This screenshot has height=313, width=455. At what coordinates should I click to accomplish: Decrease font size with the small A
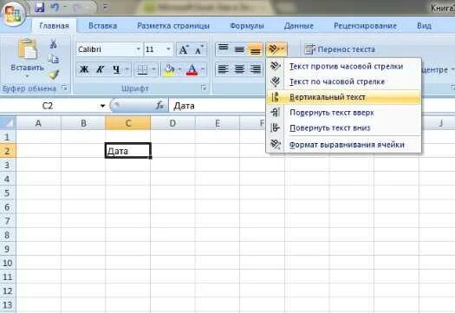(x=199, y=49)
